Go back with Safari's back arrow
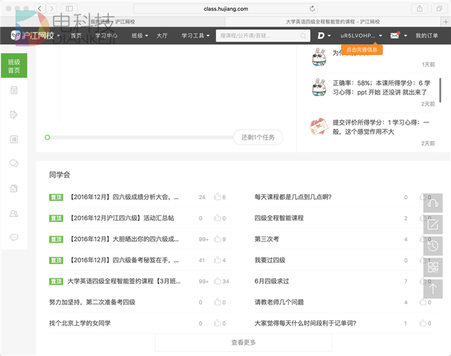 tap(40, 8)
